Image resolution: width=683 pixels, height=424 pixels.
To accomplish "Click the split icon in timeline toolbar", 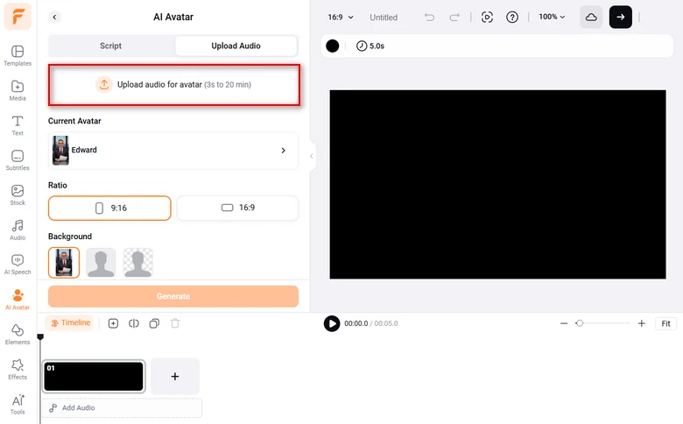I will click(134, 323).
